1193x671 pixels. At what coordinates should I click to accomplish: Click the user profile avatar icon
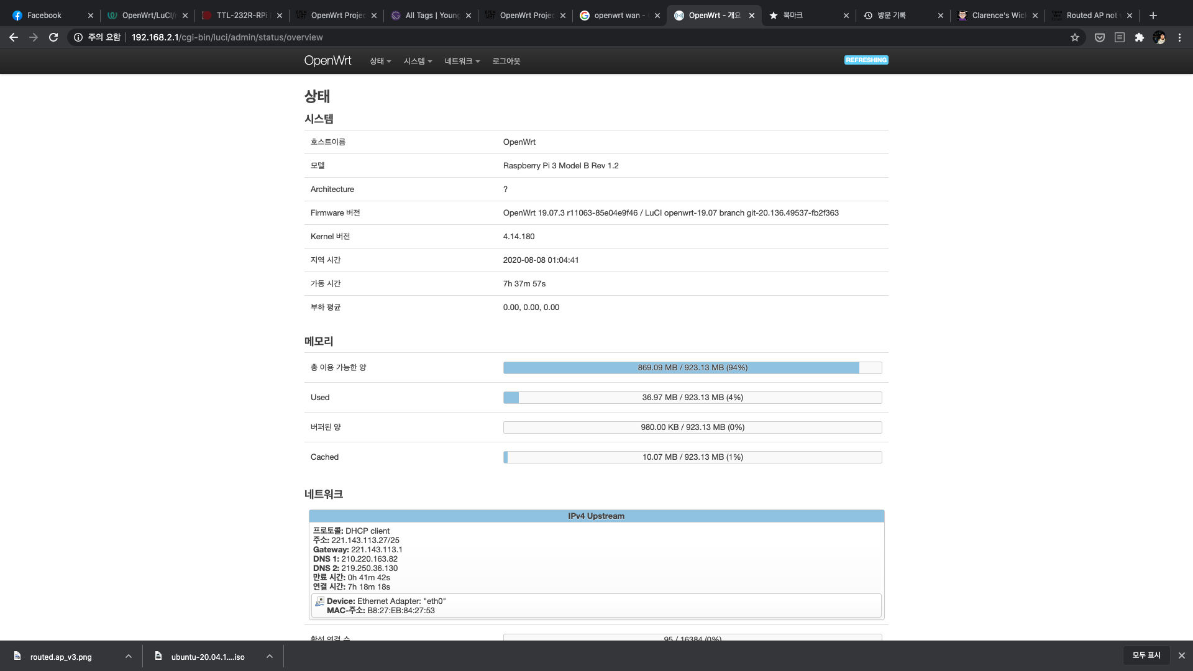1159,37
